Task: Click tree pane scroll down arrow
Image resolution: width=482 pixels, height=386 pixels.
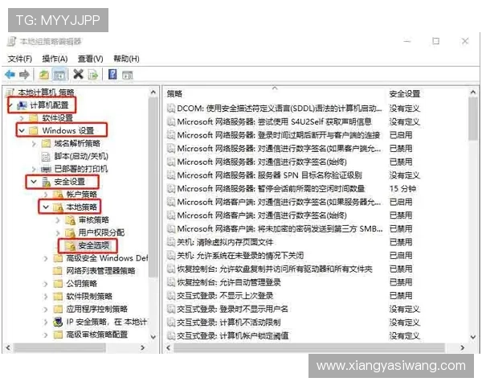Action: click(x=153, y=337)
